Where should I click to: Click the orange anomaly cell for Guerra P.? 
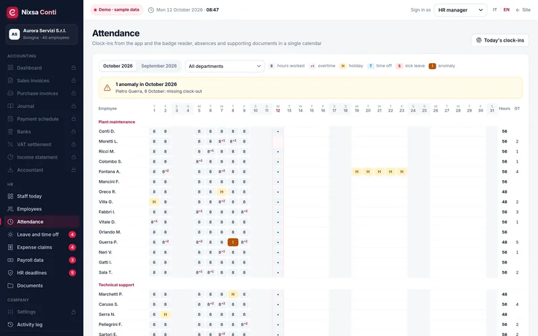click(x=233, y=242)
